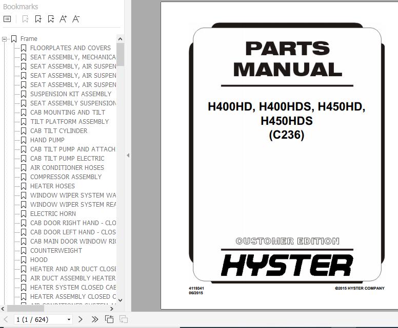The width and height of the screenshot is (398, 328).
Task: Open CAB TILT PUMP ELECTRIC bookmark
Action: tap(67, 159)
